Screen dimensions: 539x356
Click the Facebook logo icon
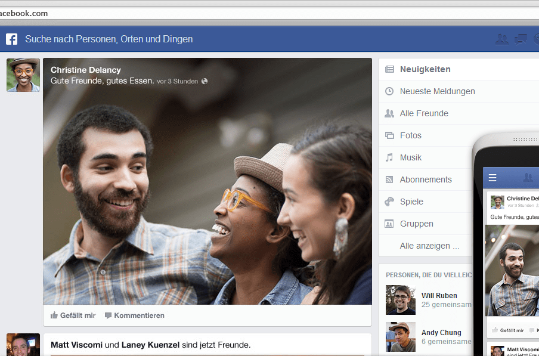12,39
